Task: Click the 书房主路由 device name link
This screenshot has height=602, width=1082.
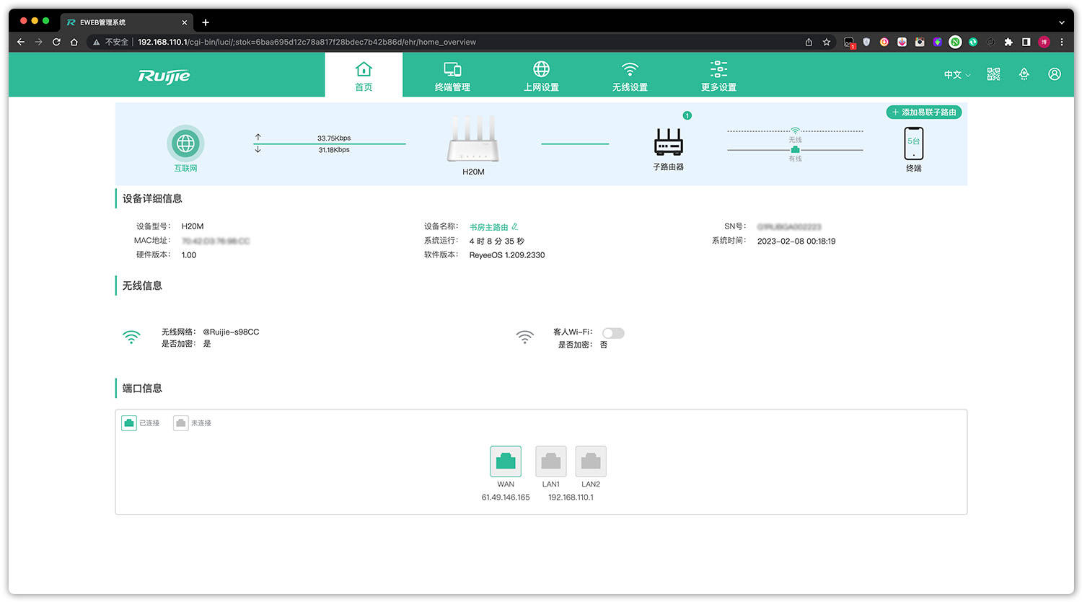Action: point(489,227)
